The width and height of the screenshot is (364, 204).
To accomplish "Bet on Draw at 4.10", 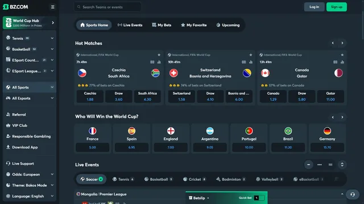I will coord(210,96).
